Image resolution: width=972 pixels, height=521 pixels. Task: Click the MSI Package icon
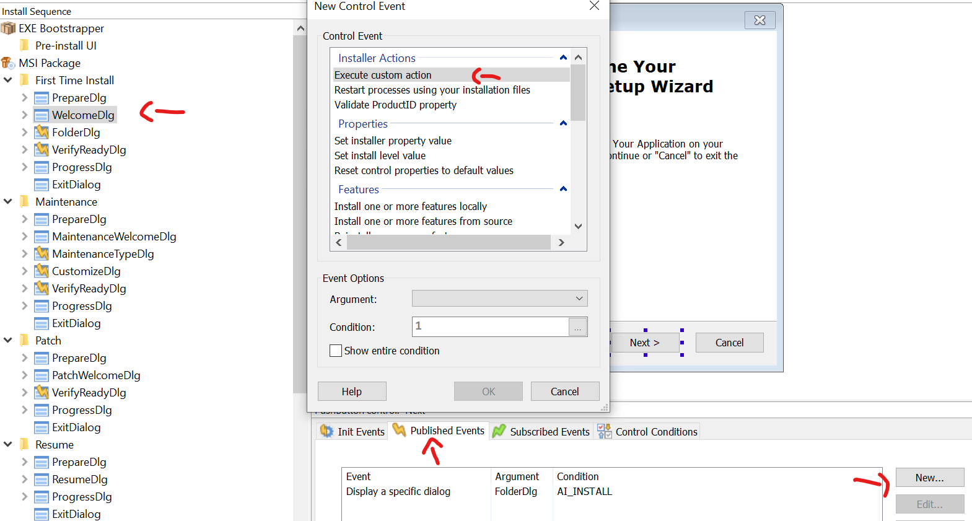[x=8, y=63]
